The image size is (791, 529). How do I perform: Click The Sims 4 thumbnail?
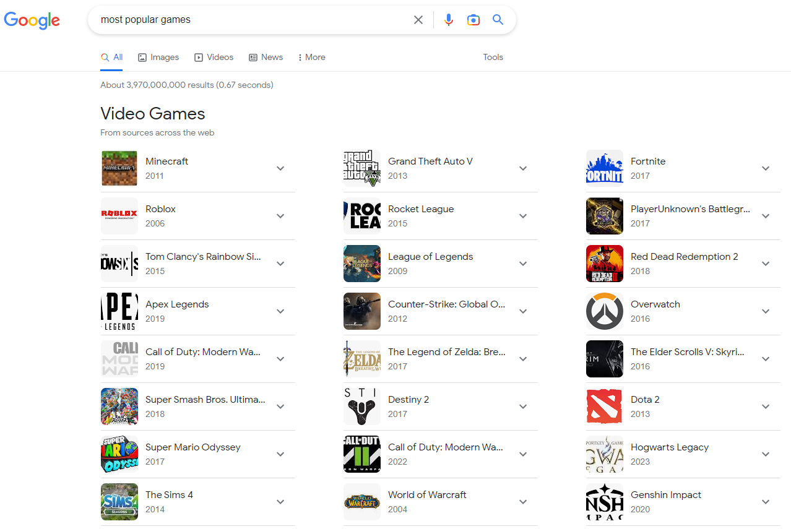pyautogui.click(x=119, y=502)
